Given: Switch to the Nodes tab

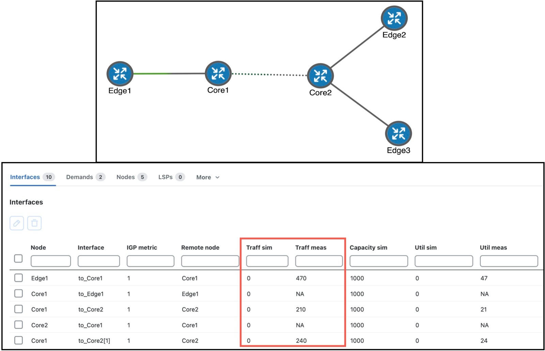Looking at the screenshot, I should click(126, 177).
